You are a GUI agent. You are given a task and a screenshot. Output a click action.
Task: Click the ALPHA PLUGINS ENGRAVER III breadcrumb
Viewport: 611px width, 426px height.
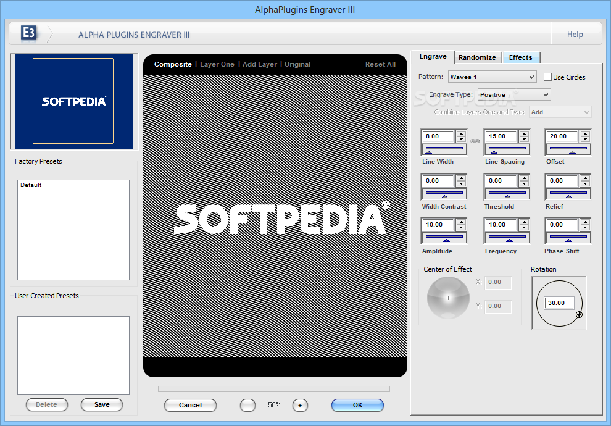(134, 35)
